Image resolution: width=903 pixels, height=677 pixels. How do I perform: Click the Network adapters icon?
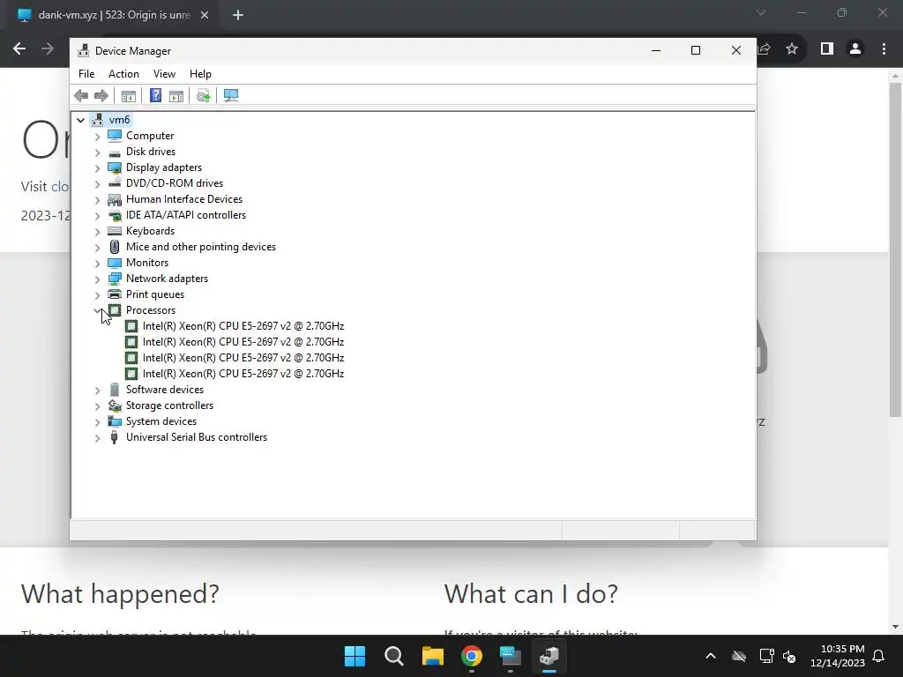click(115, 279)
